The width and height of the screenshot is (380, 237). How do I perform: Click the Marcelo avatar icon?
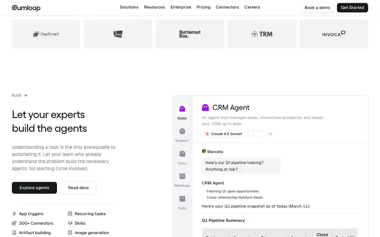[204, 151]
